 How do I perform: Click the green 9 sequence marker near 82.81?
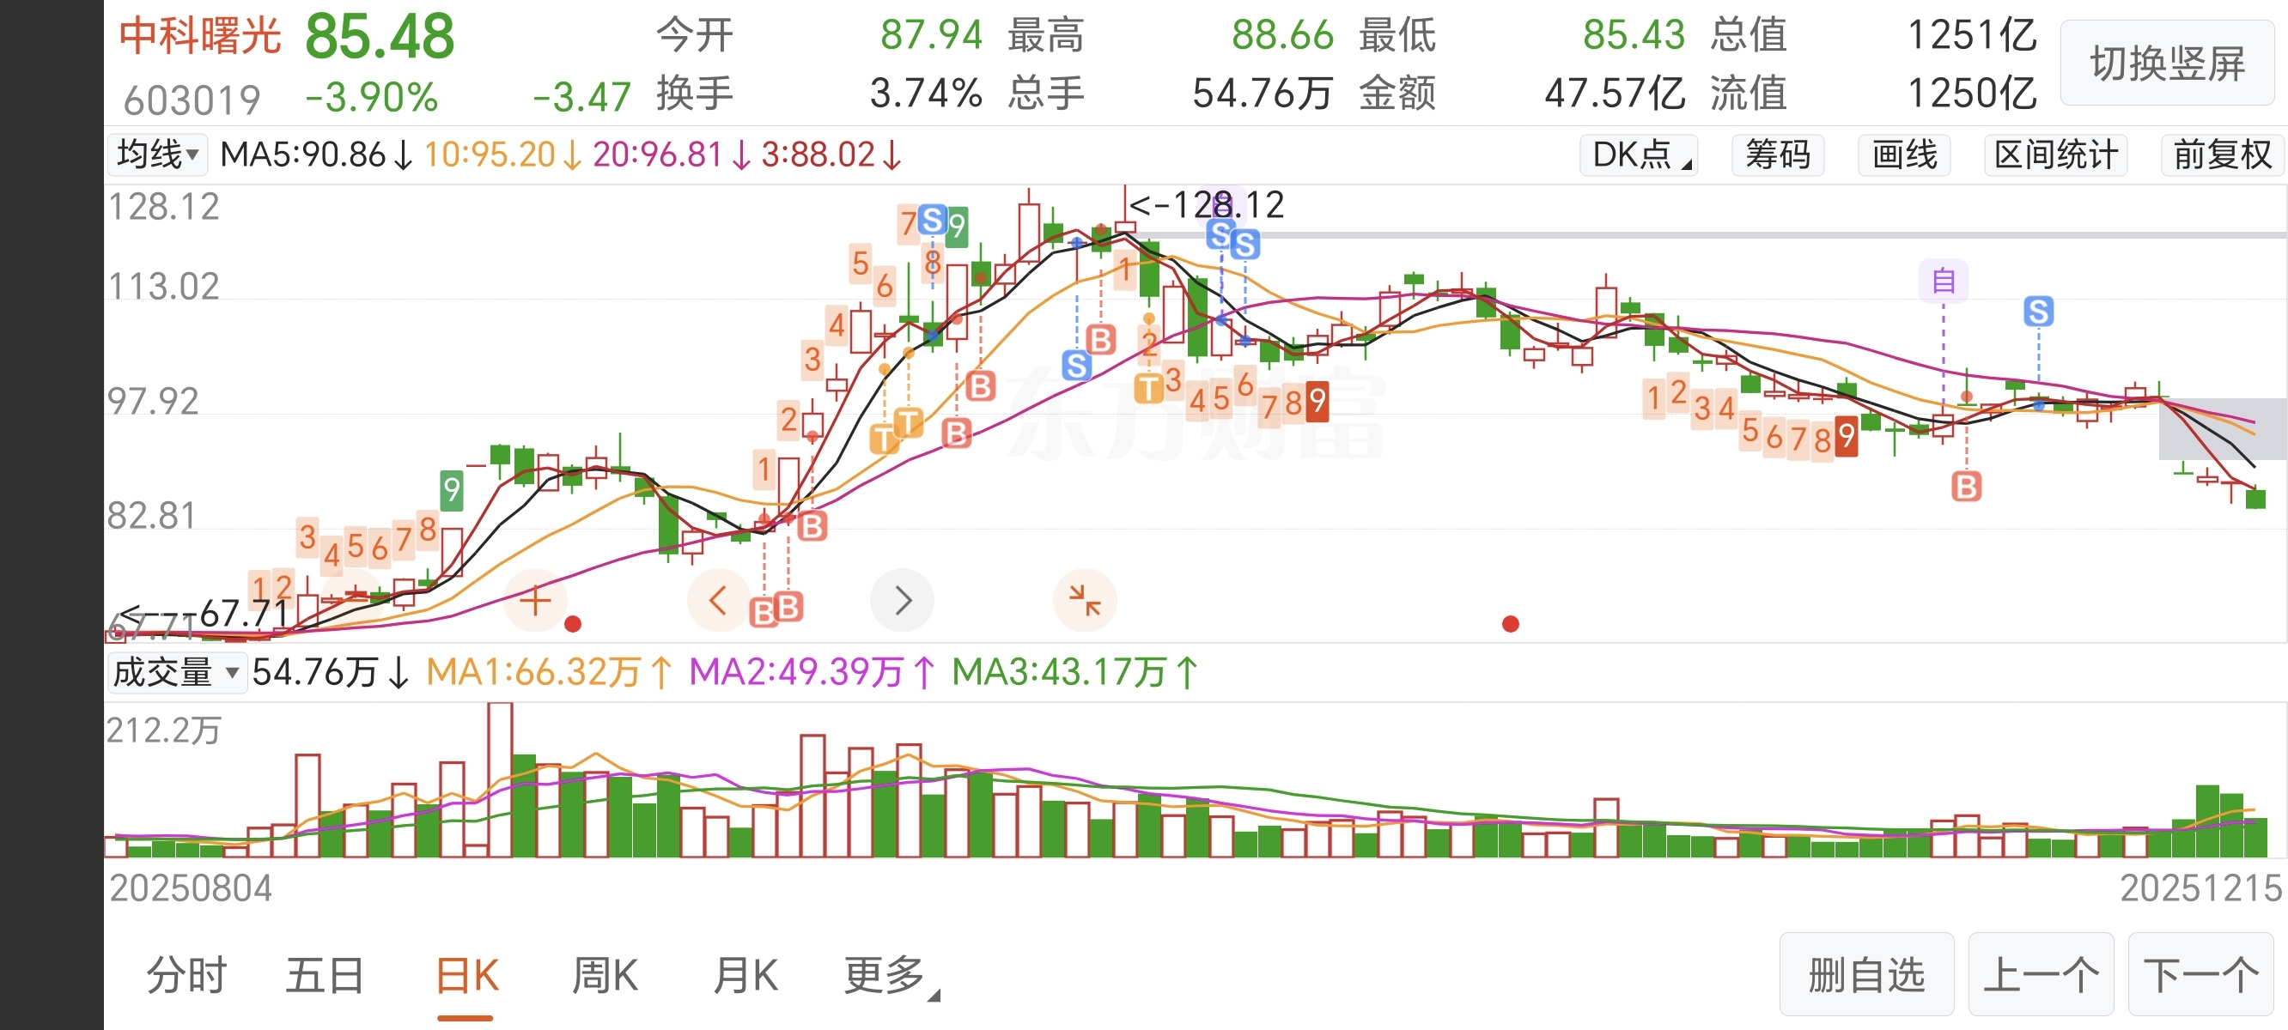452,489
